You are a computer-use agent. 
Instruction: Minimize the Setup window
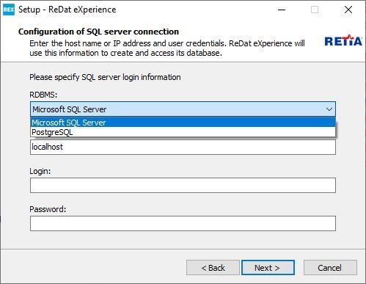tap(282, 10)
